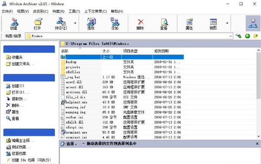The height and width of the screenshot is (164, 261).
Task: Click the green back arrow icon
Action: click(x=248, y=36)
